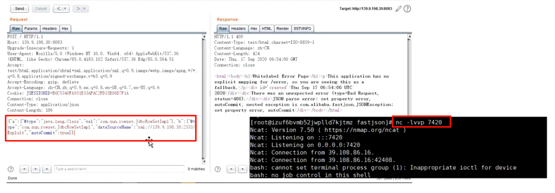This screenshot has height=193, width=555.
Task: Send the request
Action: point(20,9)
